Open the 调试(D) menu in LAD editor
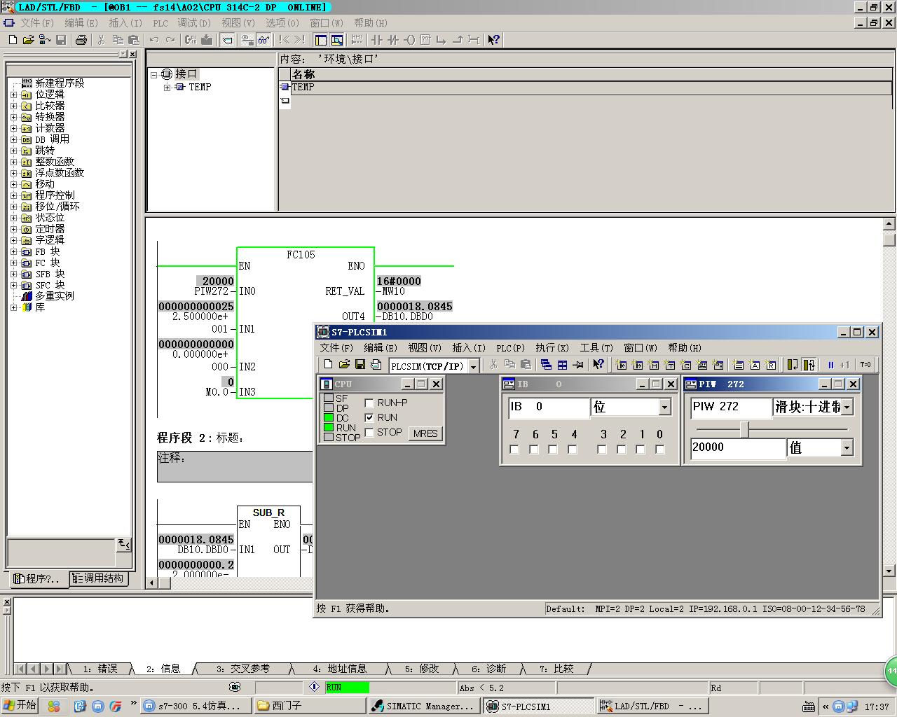 (193, 23)
